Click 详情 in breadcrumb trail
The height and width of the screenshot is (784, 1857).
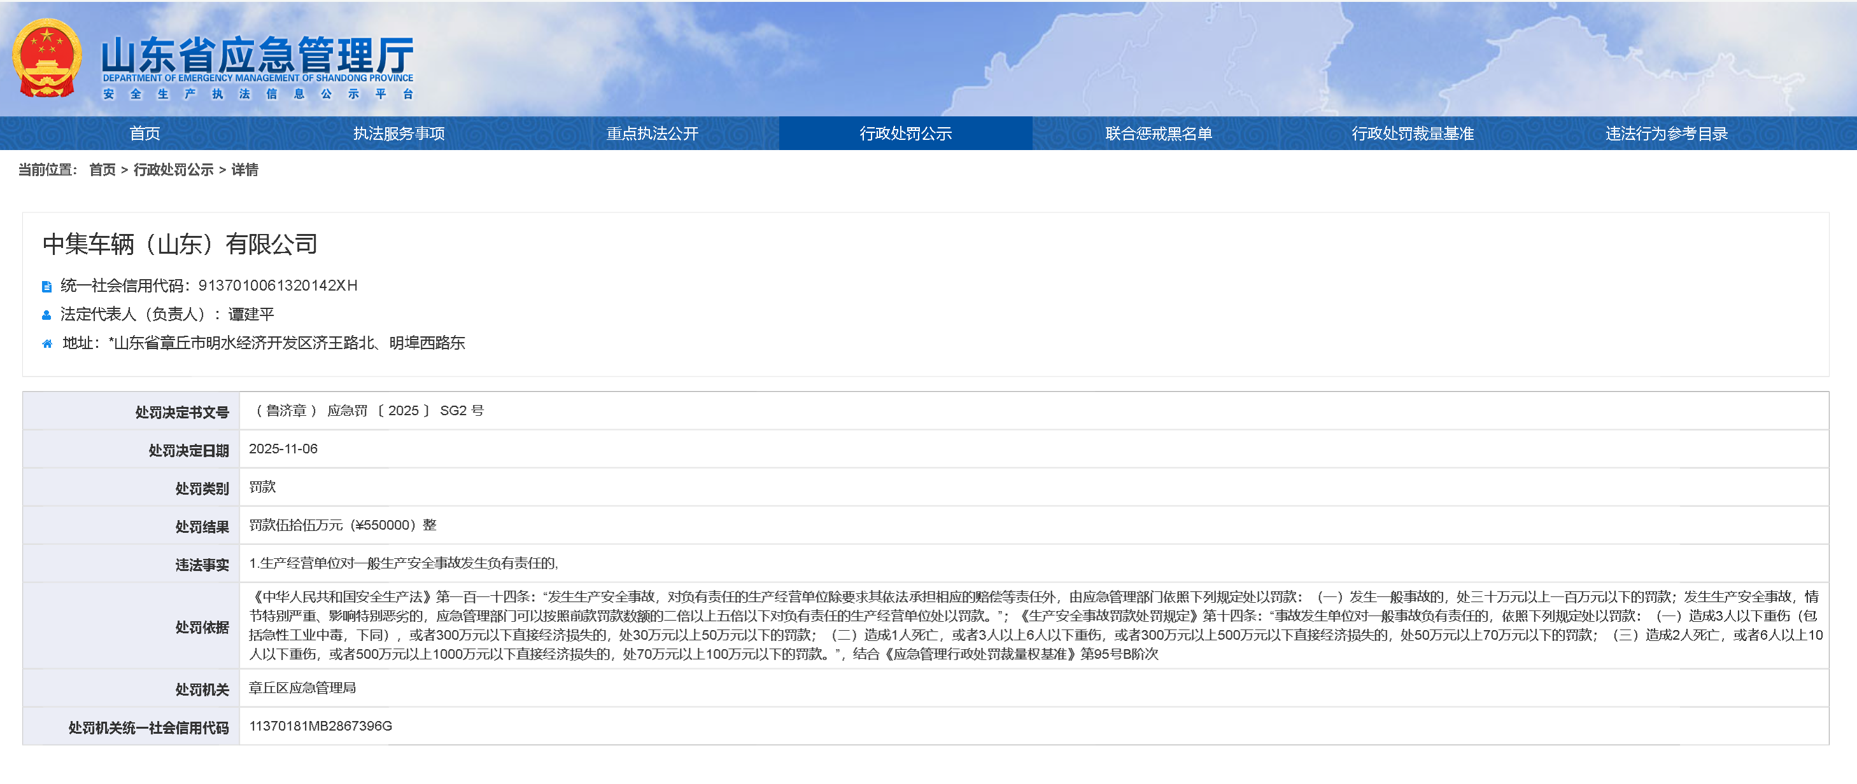coord(244,170)
